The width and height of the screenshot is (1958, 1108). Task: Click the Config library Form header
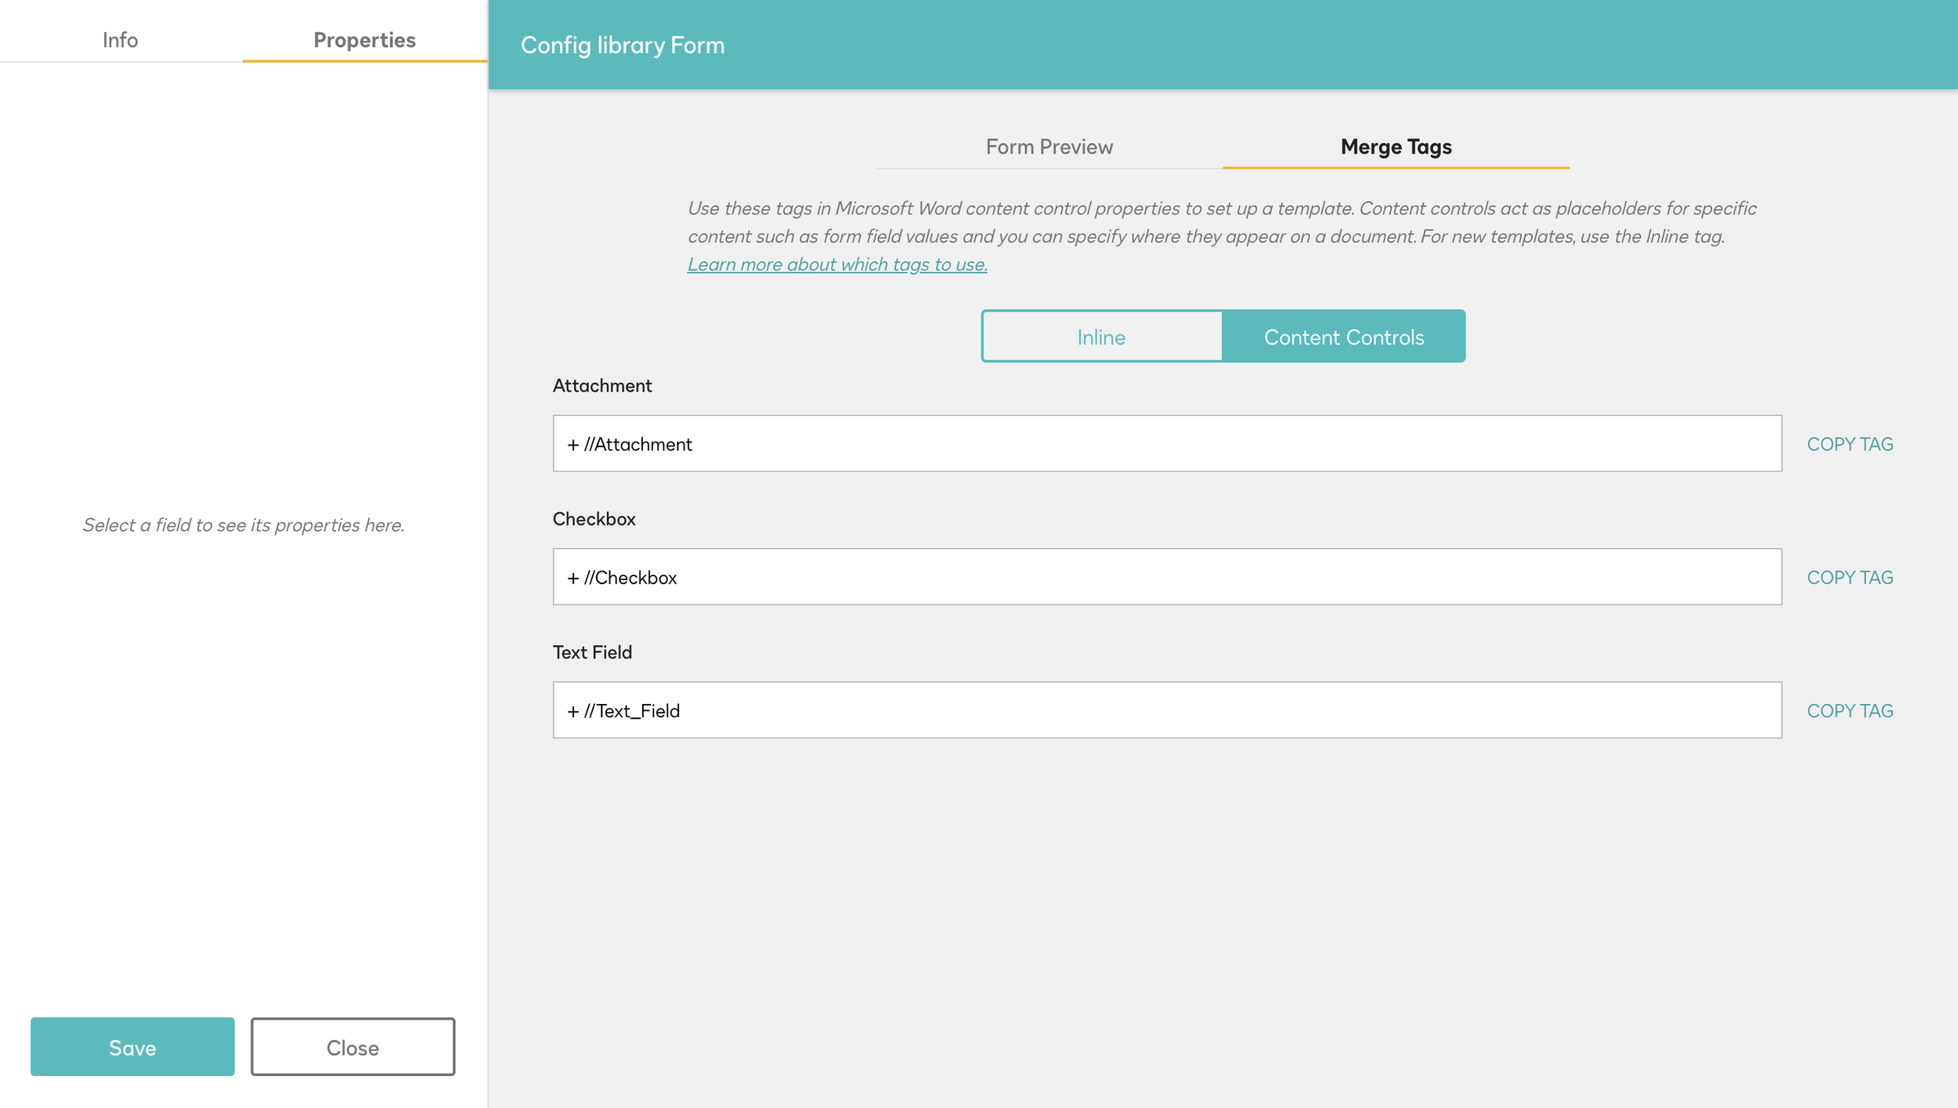pyautogui.click(x=623, y=45)
